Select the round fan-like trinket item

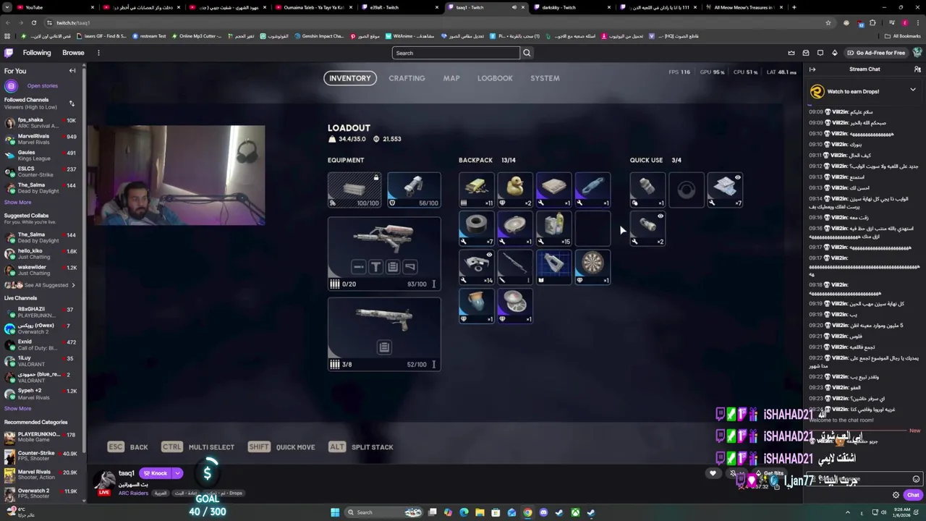pos(515,306)
